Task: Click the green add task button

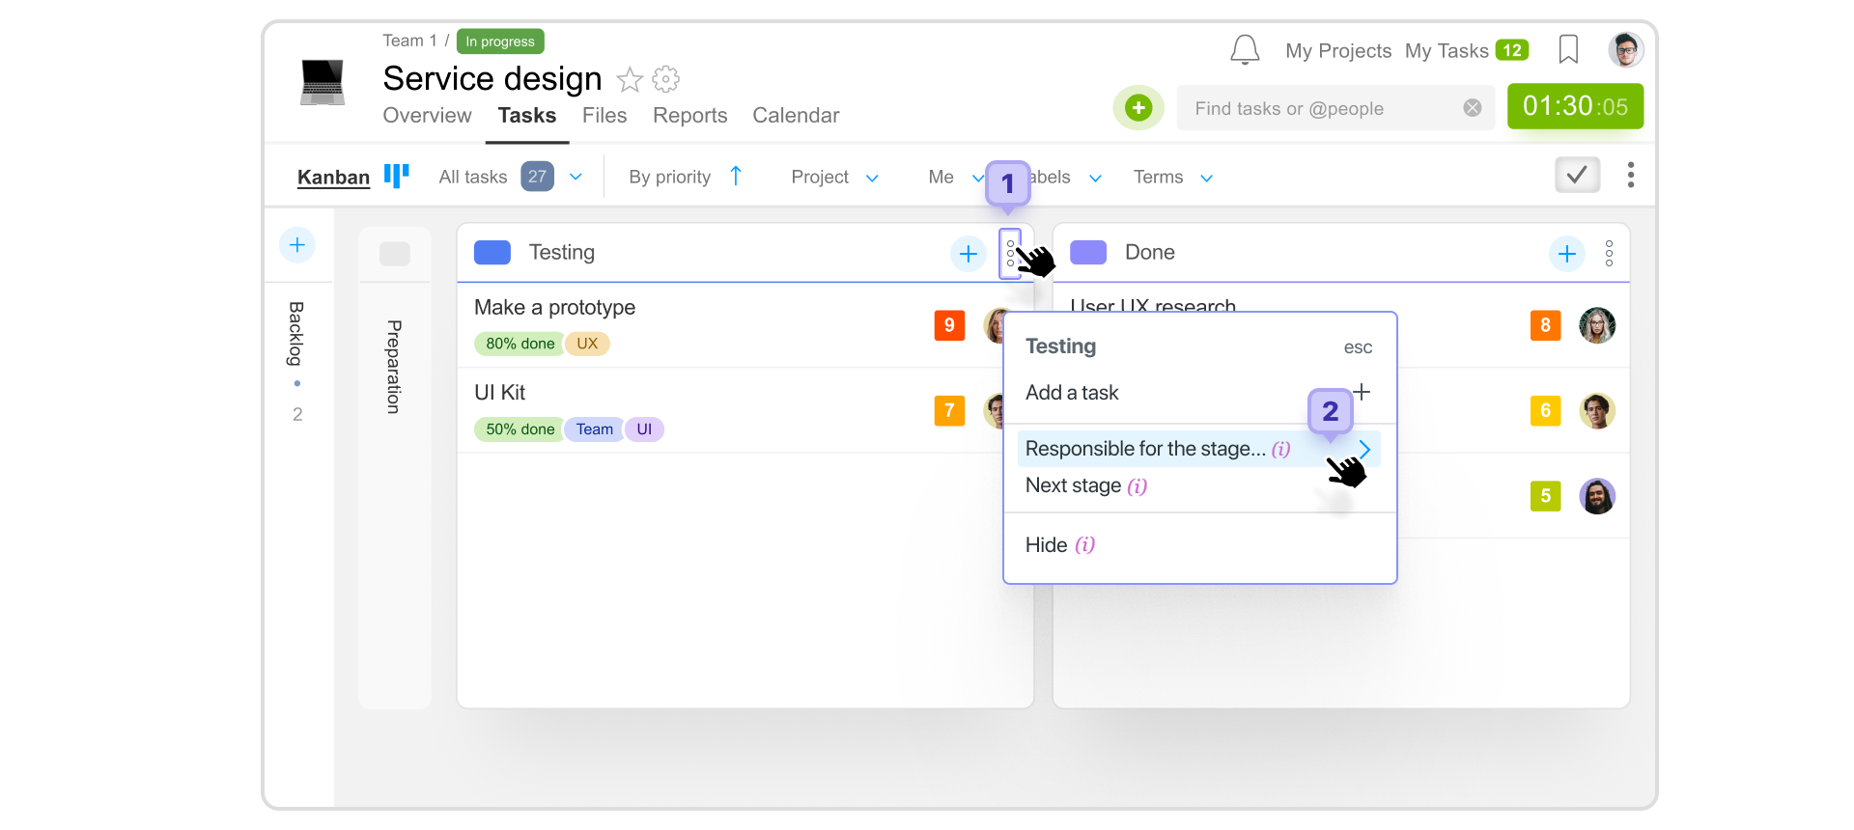Action: click(1138, 108)
